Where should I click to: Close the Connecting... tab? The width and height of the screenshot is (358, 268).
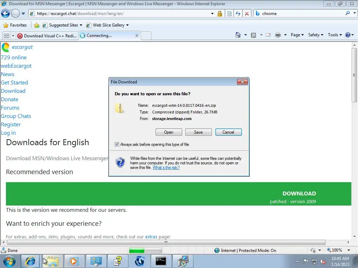tap(137, 36)
